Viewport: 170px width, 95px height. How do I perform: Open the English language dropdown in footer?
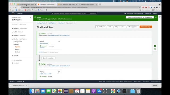20,82
